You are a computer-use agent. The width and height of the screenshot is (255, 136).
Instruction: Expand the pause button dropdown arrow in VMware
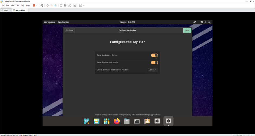pos(37,5)
